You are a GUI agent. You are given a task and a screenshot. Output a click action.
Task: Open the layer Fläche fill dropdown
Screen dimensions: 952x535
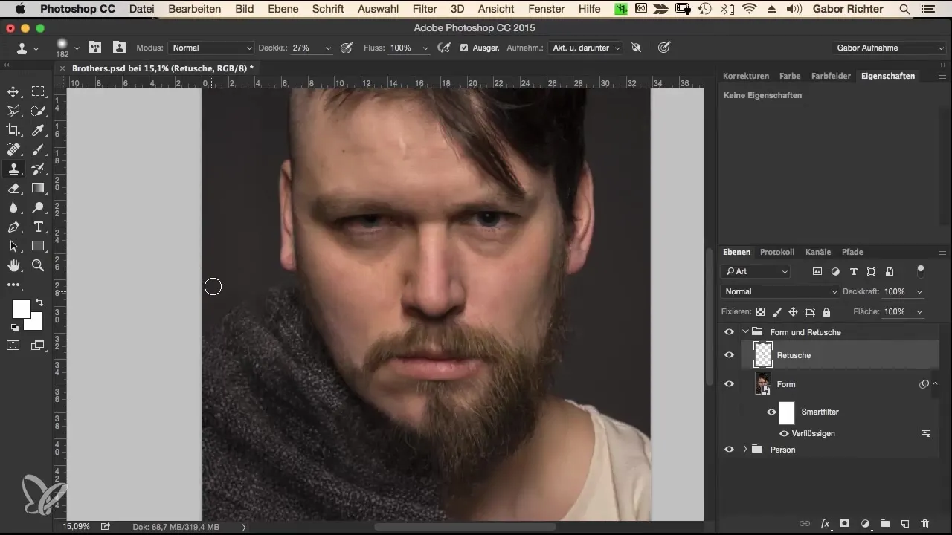920,312
